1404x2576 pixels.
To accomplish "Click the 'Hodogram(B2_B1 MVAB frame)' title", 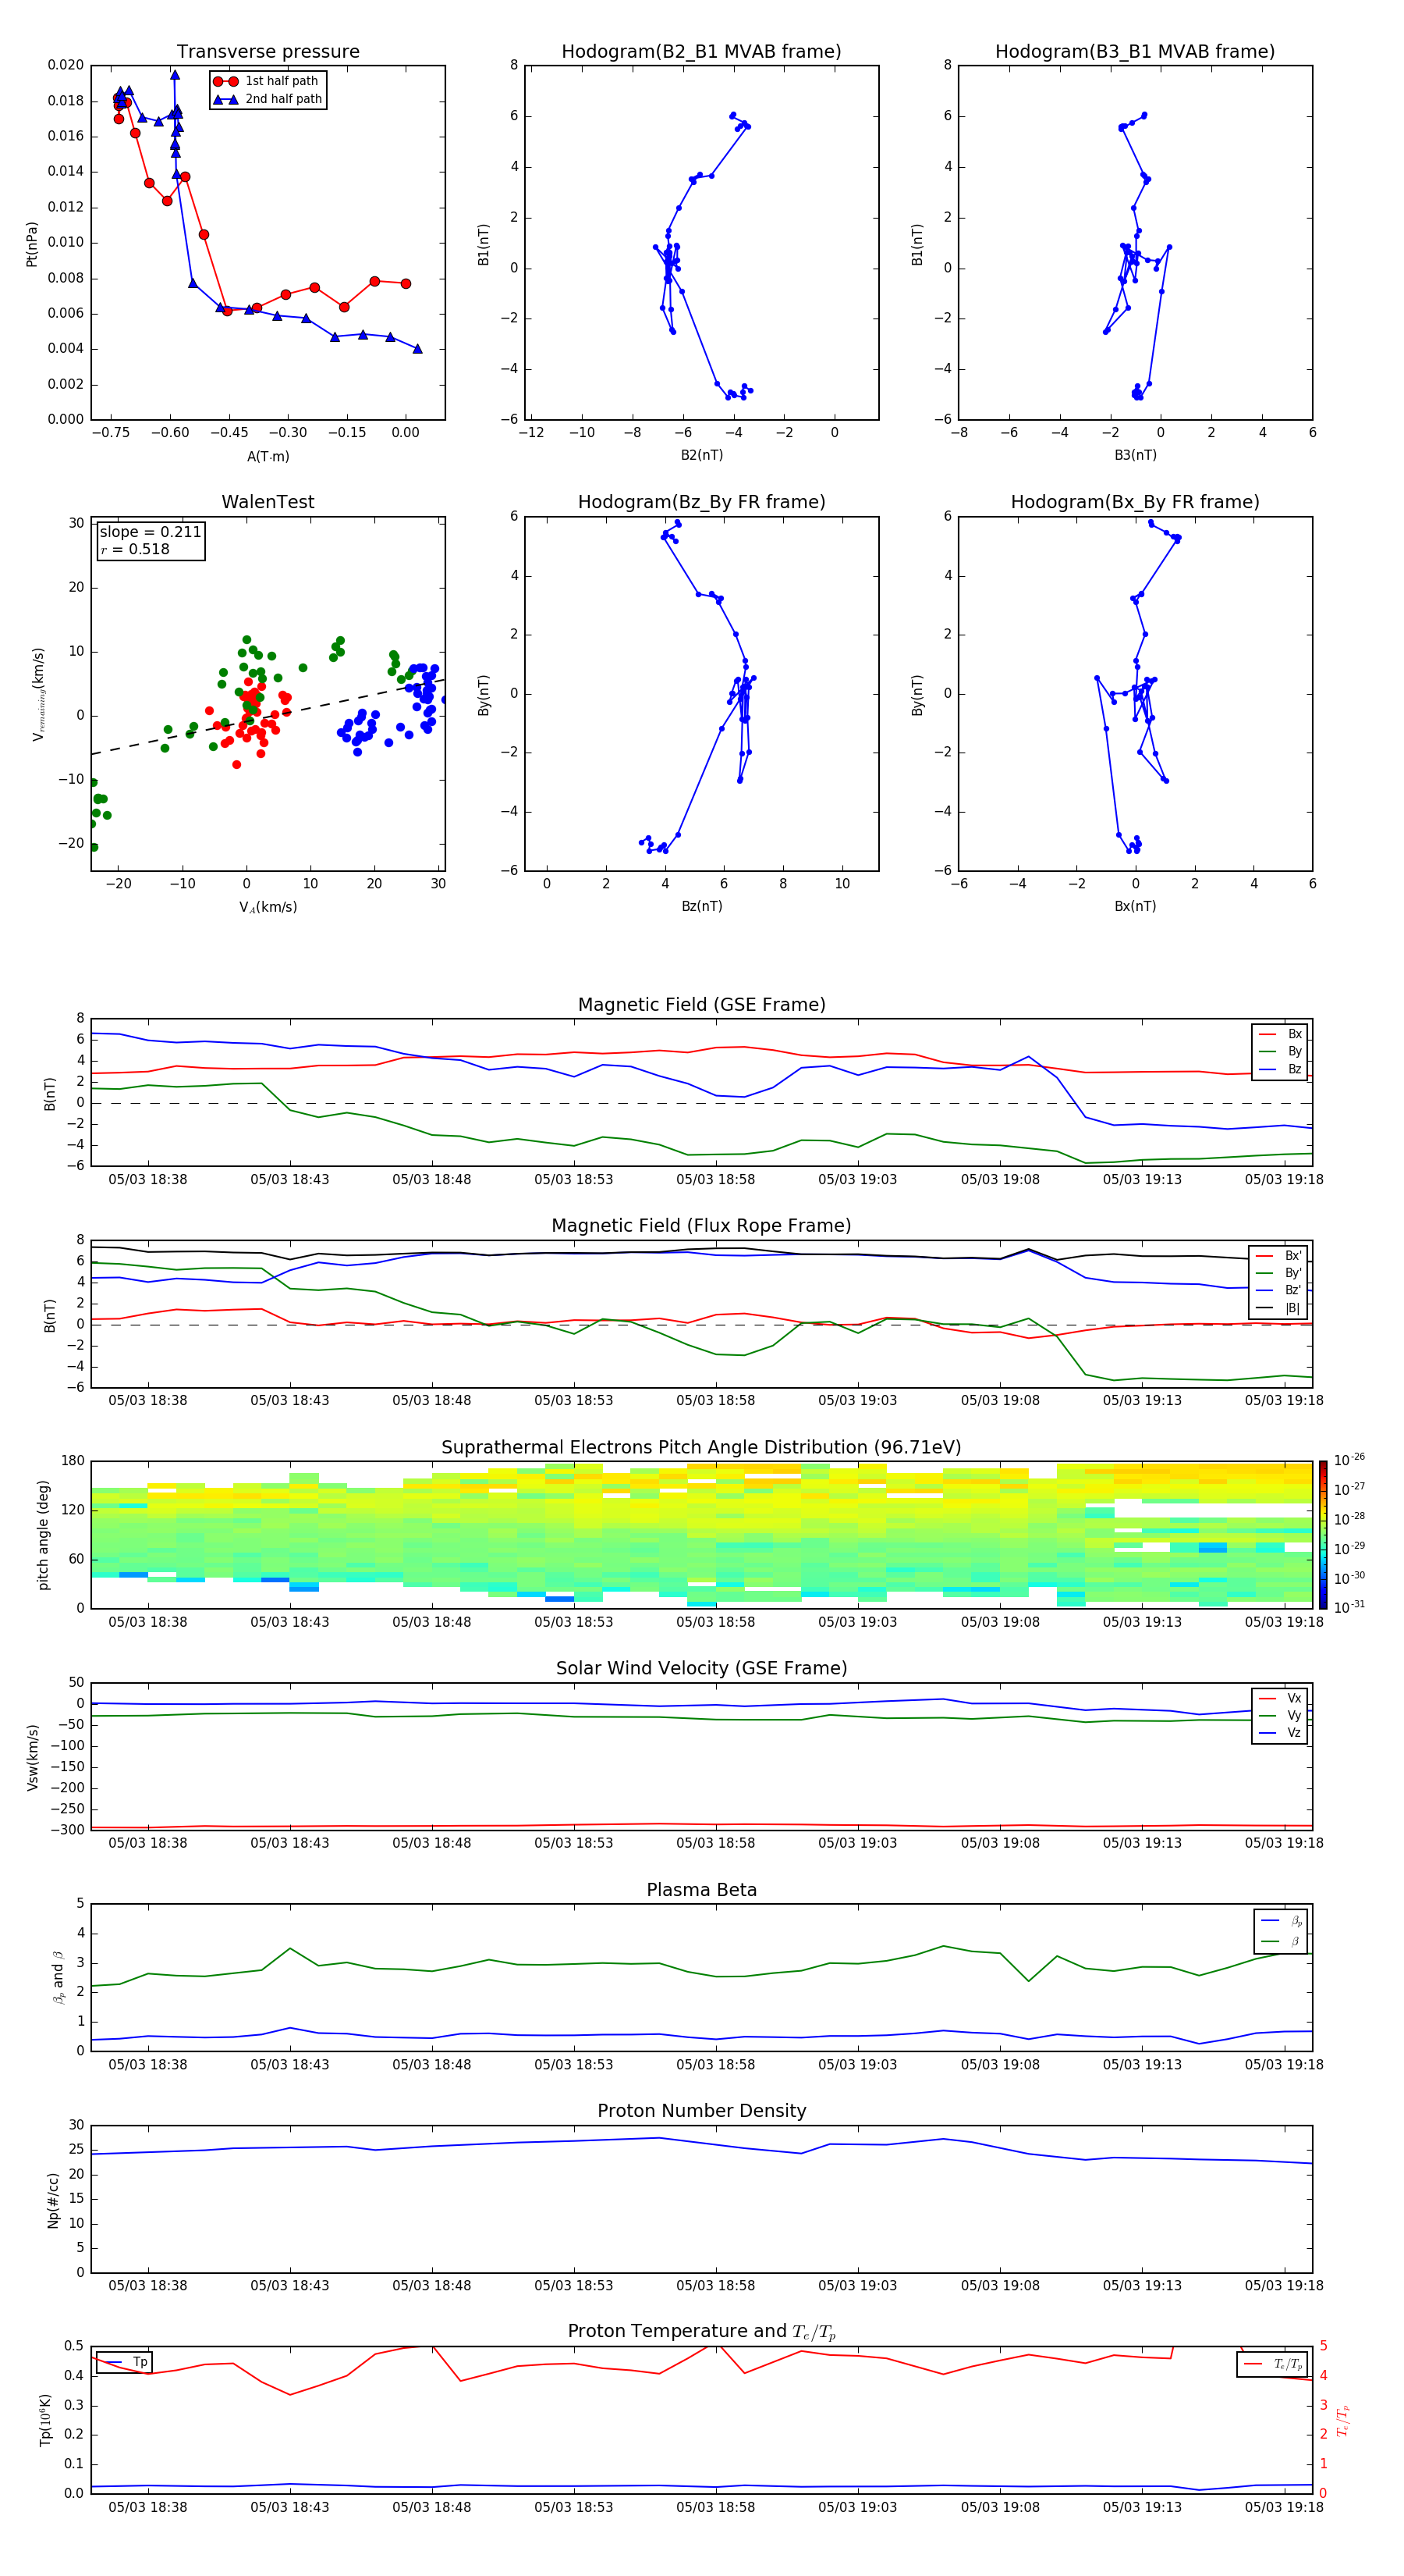I will point(701,52).
